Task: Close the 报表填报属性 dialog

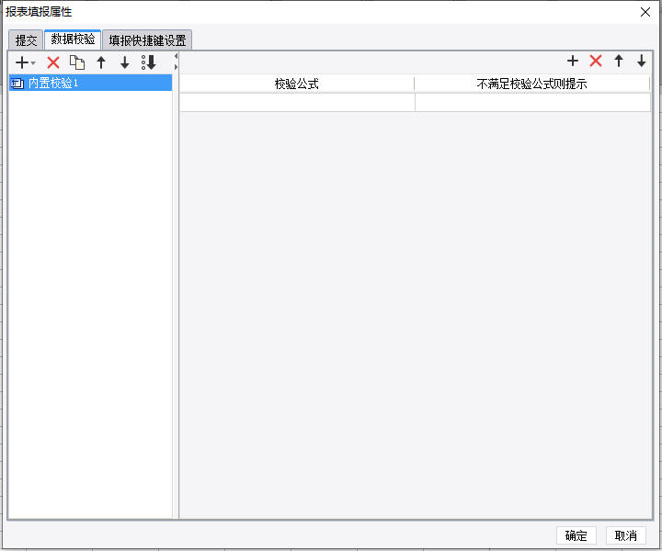Action: pyautogui.click(x=645, y=12)
